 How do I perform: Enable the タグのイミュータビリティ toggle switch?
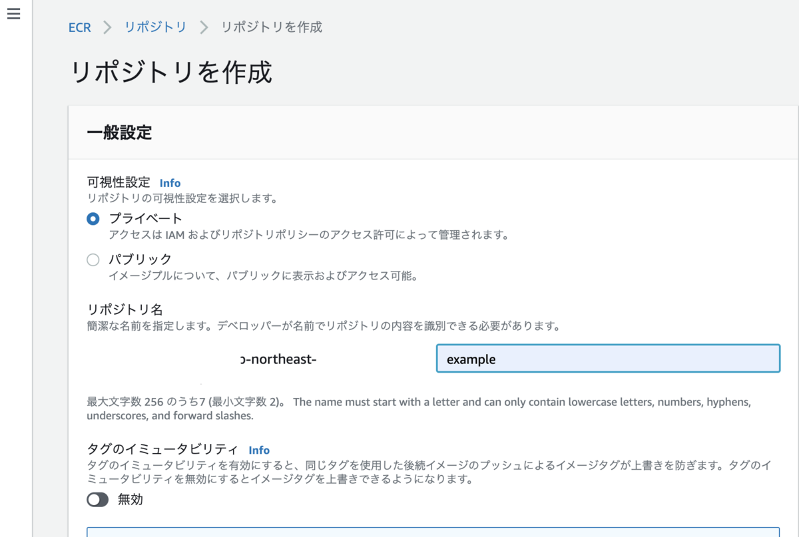[97, 499]
